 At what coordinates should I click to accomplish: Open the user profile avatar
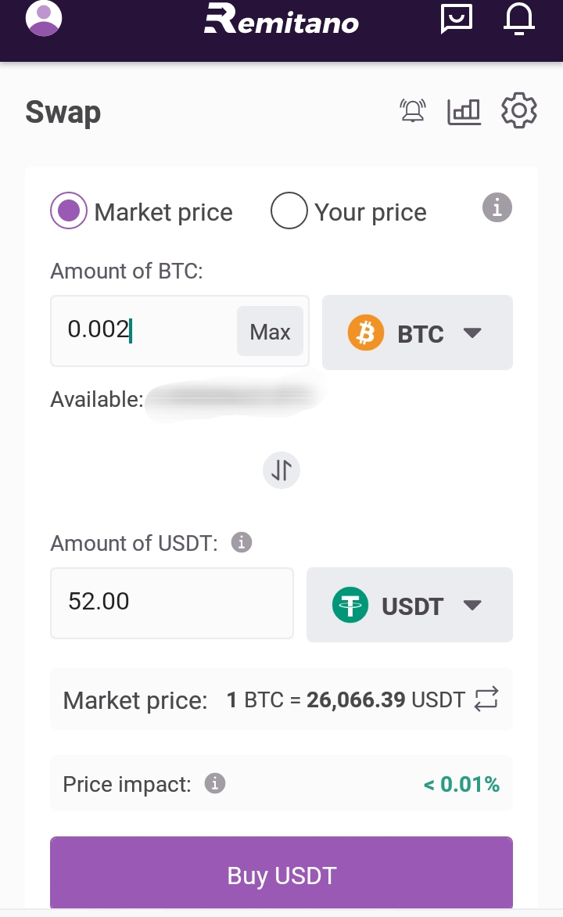(44, 19)
